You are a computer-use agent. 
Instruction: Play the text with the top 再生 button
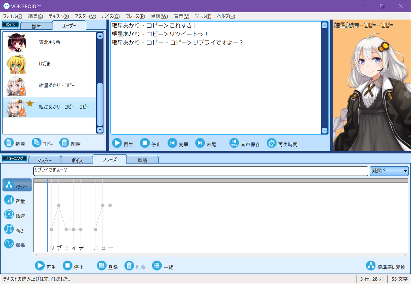point(117,143)
